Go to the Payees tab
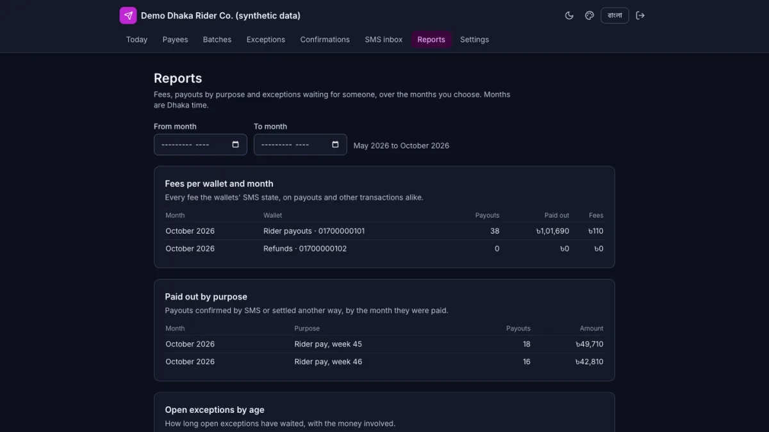 (175, 40)
